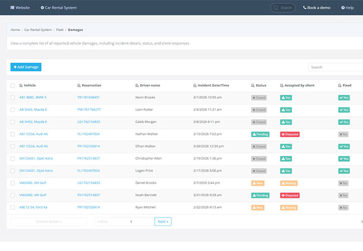Screen dimensions: 363x251
Task: Go to the Next page
Action: [163, 221]
